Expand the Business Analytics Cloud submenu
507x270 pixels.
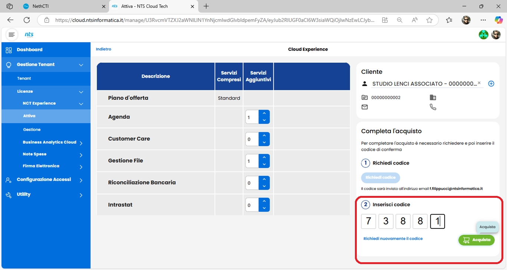pyautogui.click(x=81, y=143)
